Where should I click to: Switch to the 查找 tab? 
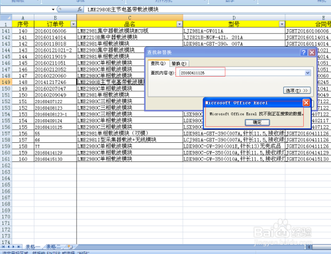(x=158, y=63)
